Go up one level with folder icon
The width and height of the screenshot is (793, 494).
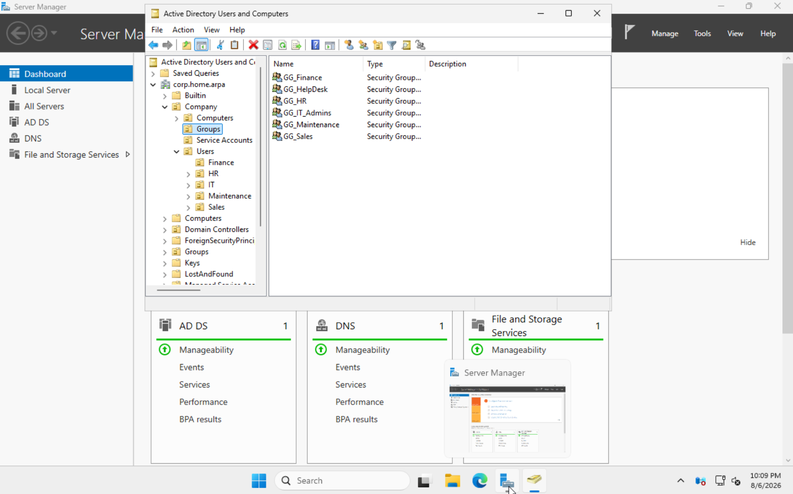tap(186, 45)
